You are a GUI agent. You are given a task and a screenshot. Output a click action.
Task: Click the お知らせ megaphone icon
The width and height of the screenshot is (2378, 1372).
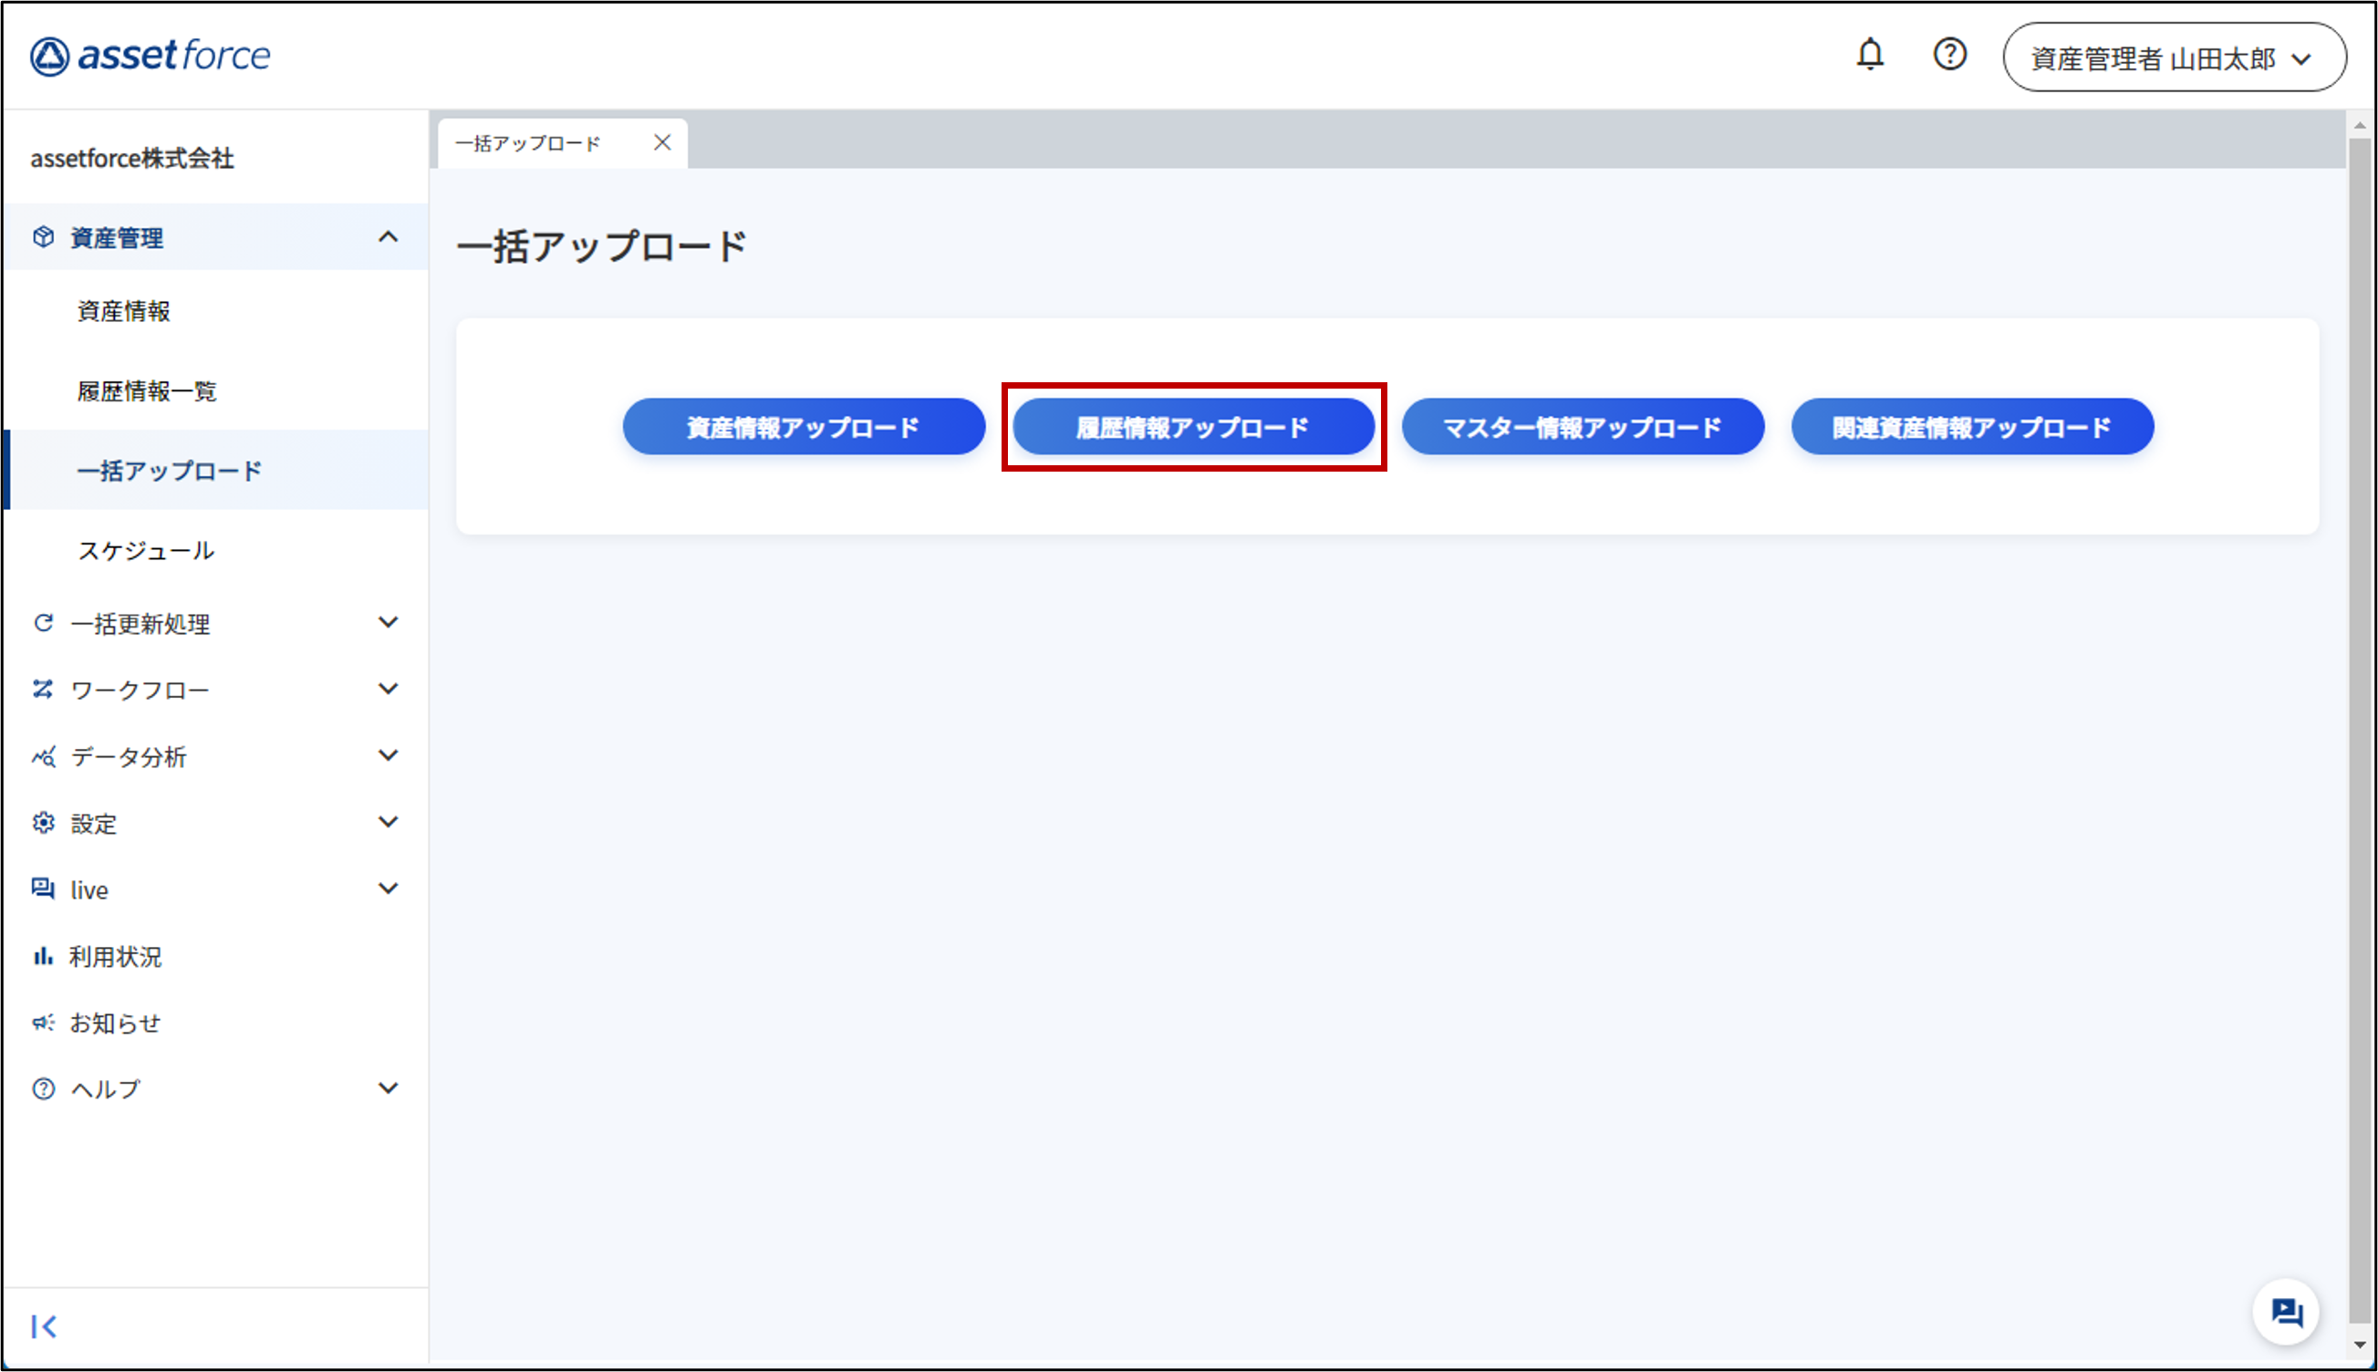44,1023
